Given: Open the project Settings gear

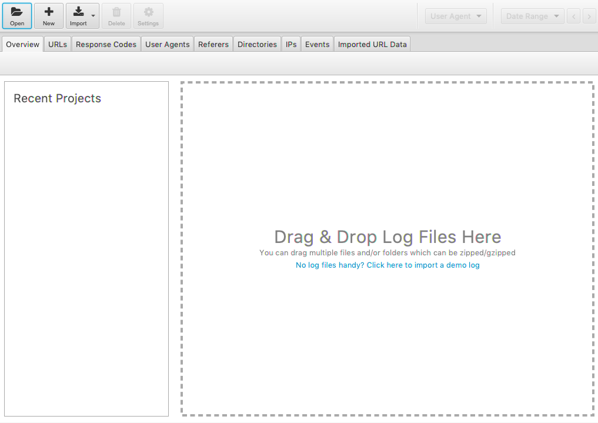Looking at the screenshot, I should (148, 15).
